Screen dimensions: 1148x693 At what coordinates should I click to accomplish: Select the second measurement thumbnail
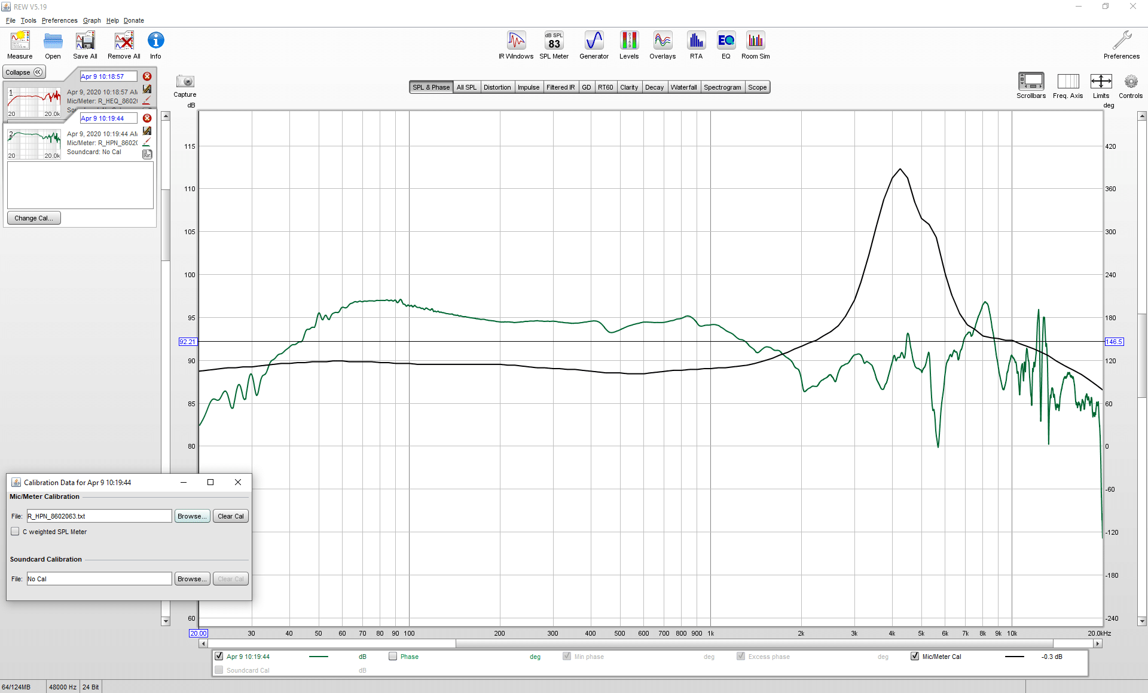[x=34, y=144]
